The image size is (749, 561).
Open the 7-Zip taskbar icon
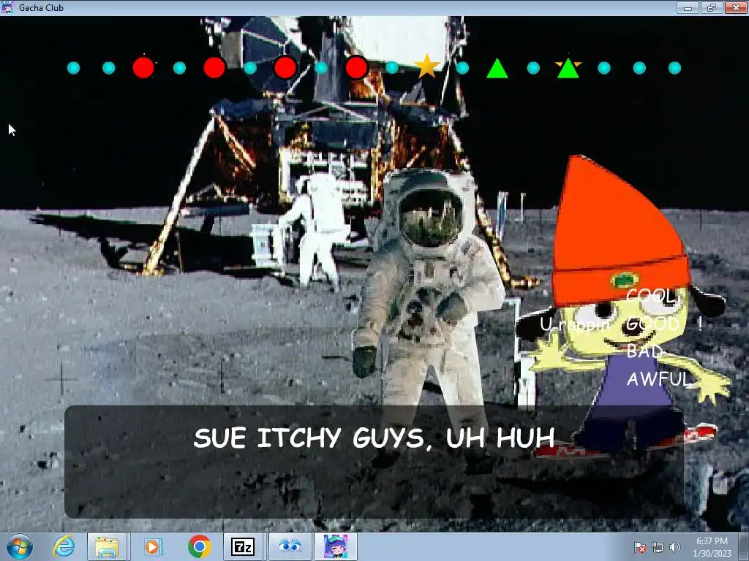tap(243, 547)
